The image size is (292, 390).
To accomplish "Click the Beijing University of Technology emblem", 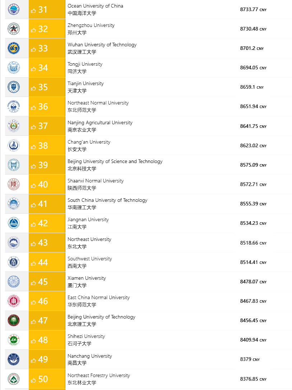I will [x=14, y=320].
